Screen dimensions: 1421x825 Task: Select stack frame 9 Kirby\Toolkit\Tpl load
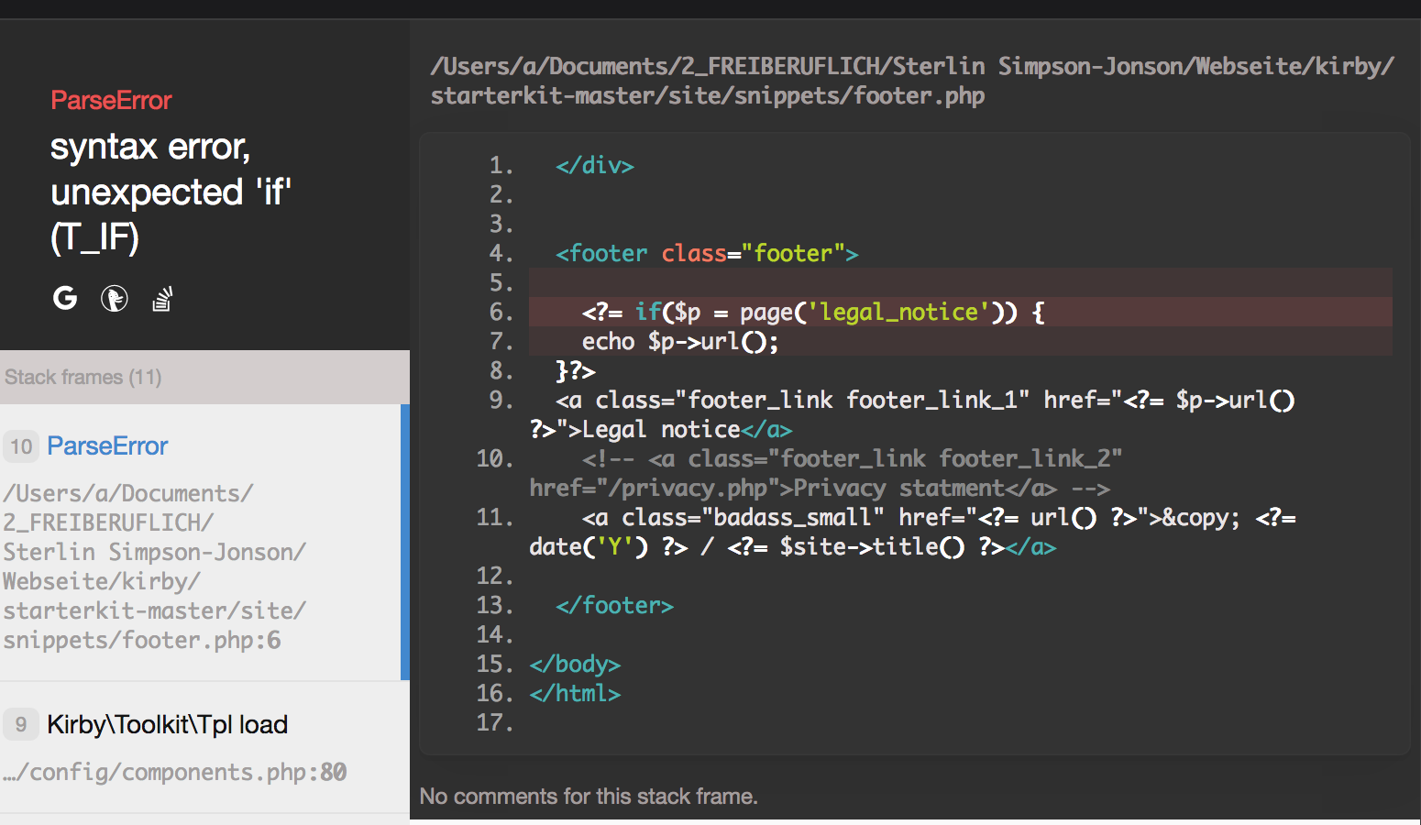click(x=204, y=747)
